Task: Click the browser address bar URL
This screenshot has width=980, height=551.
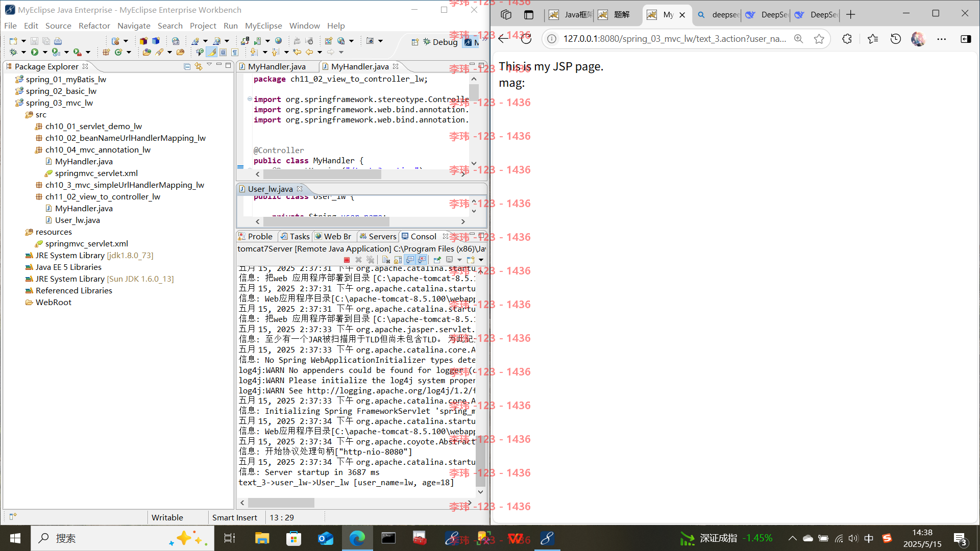Action: [x=674, y=39]
